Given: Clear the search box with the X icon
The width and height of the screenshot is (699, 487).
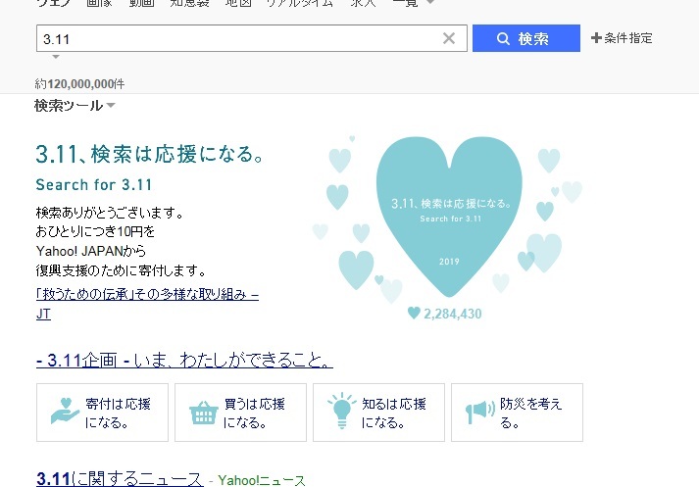Looking at the screenshot, I should click(449, 38).
